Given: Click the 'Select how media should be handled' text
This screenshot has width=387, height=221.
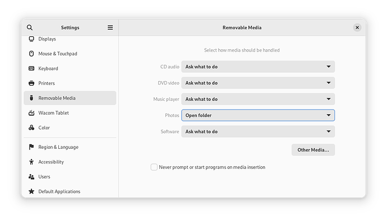Looking at the screenshot, I should click(x=242, y=50).
